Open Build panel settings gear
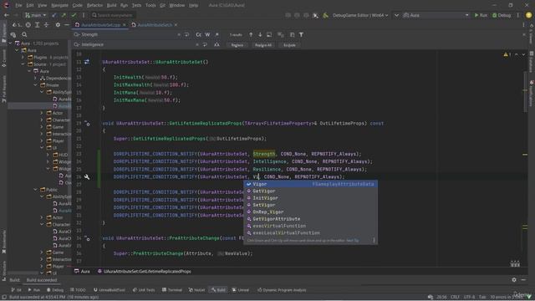The height and width of the screenshot is (301, 535). pos(514,280)
